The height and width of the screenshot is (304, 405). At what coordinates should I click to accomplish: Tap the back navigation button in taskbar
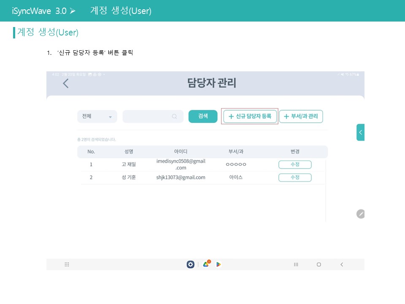click(x=342, y=264)
